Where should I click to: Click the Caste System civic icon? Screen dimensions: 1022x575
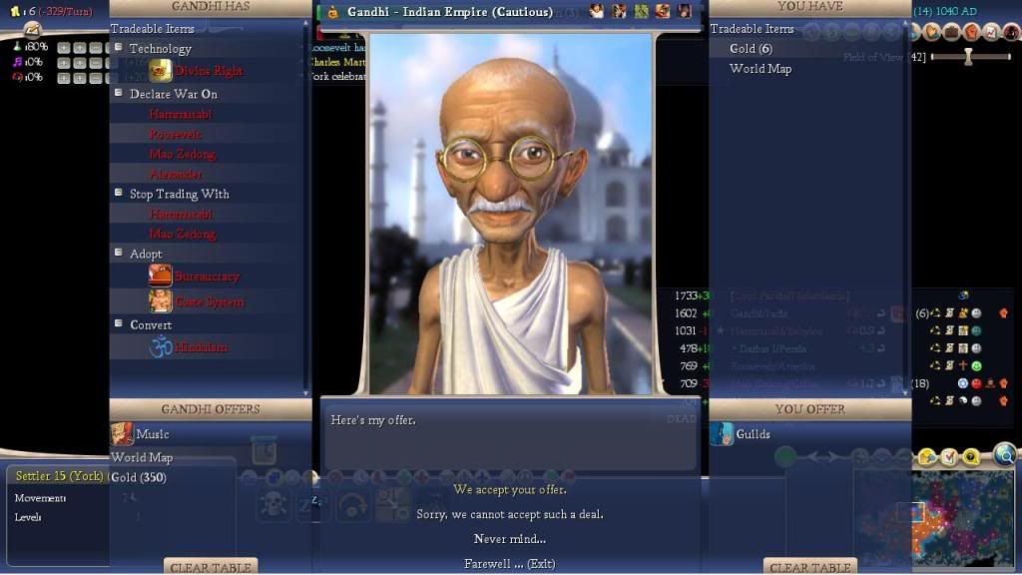[161, 301]
